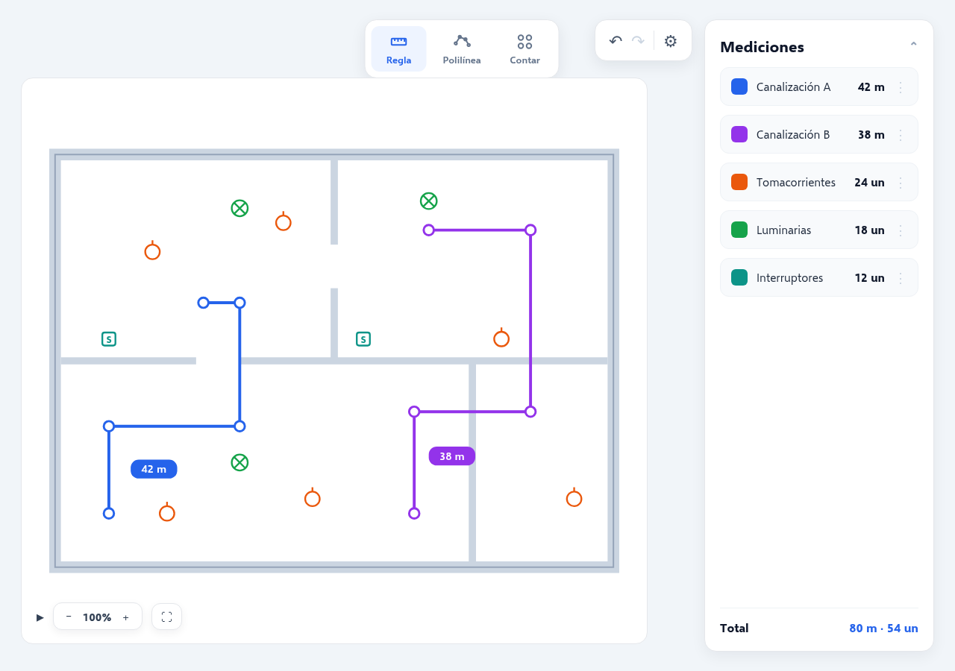
Task: Click the 100% zoom level value
Action: (97, 617)
